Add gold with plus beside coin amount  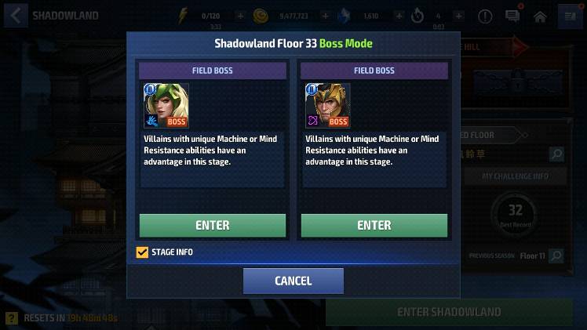pyautogui.click(x=325, y=16)
